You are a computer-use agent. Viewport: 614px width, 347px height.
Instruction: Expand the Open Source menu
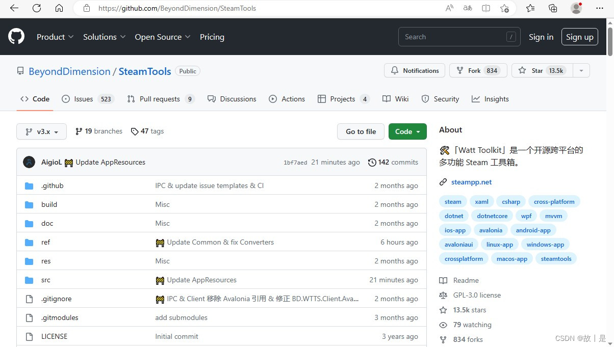click(163, 37)
